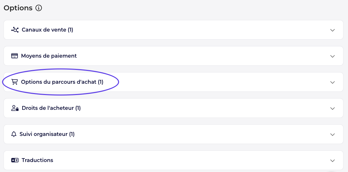348x172 pixels.
Task: Click the credit card icon for Moyens de paiement
Action: click(x=15, y=56)
